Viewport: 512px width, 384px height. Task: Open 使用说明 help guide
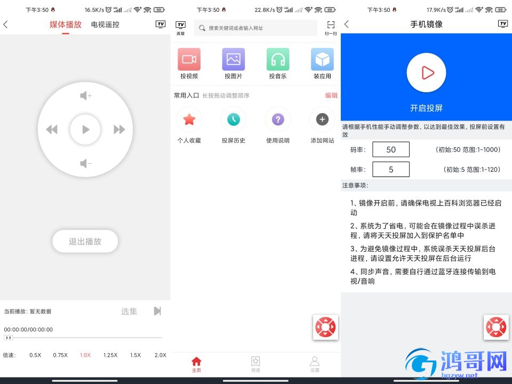pos(278,125)
